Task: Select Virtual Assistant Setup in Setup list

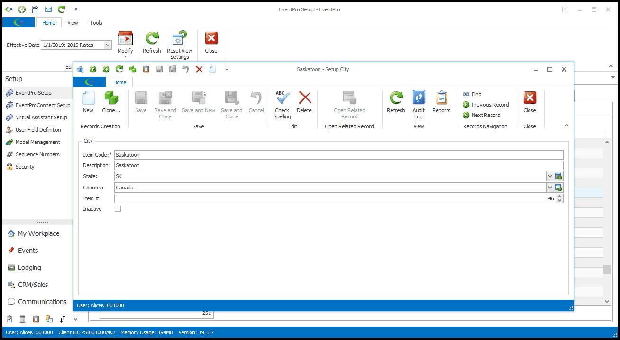Action: click(x=36, y=117)
